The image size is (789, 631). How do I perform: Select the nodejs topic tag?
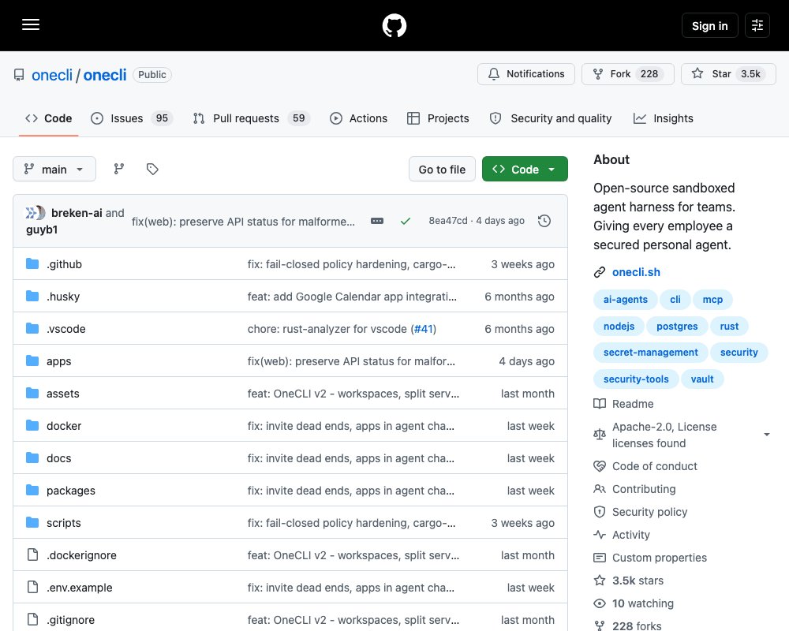click(x=619, y=326)
